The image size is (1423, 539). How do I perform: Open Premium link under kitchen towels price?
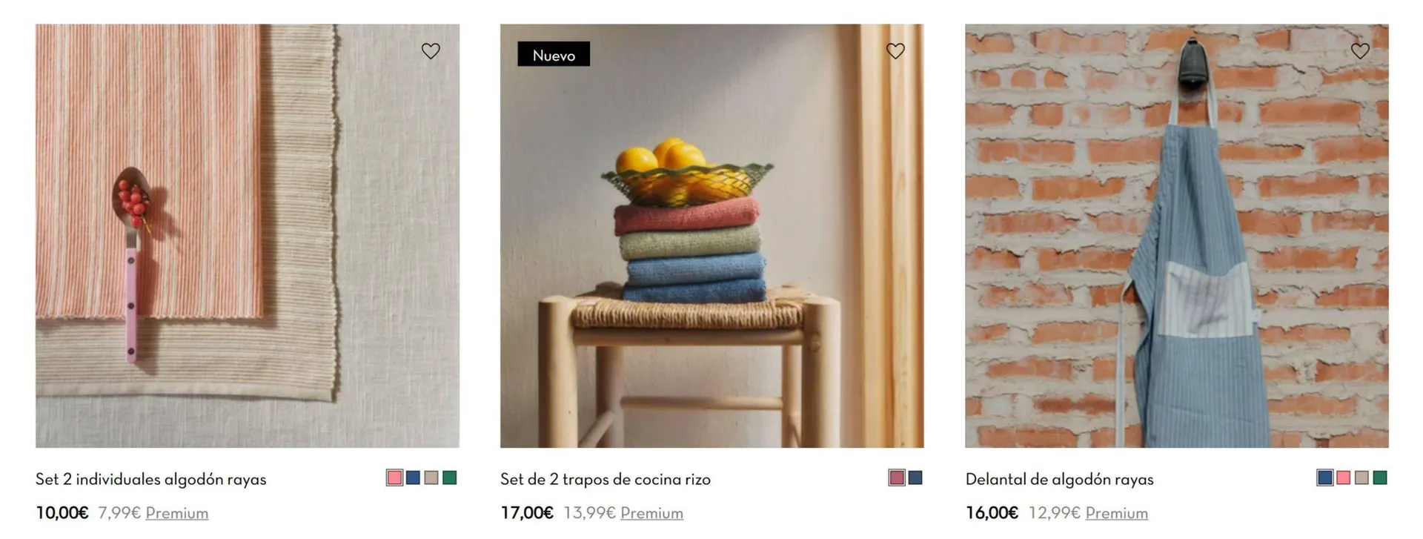(x=651, y=513)
